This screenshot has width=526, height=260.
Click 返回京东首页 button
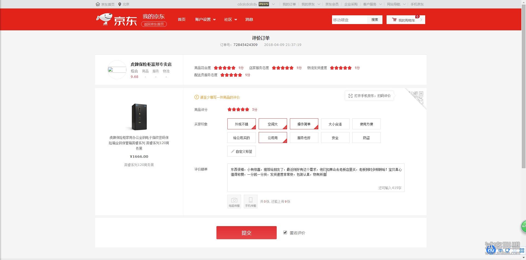click(x=154, y=24)
